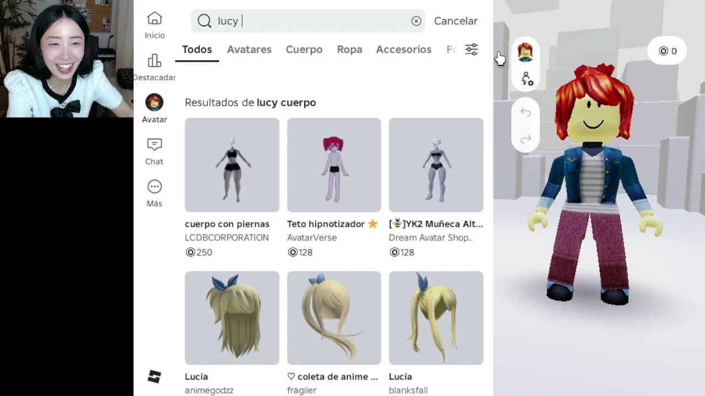
Task: Open the Teto hipnotizador thumbnail
Action: [x=334, y=165]
